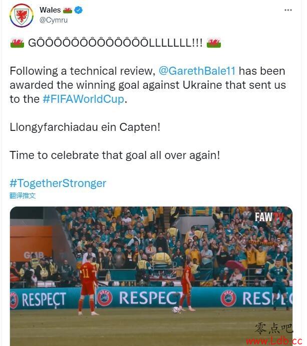Open the #TogetherStronger hashtag
The height and width of the screenshot is (346, 307).
tap(58, 184)
